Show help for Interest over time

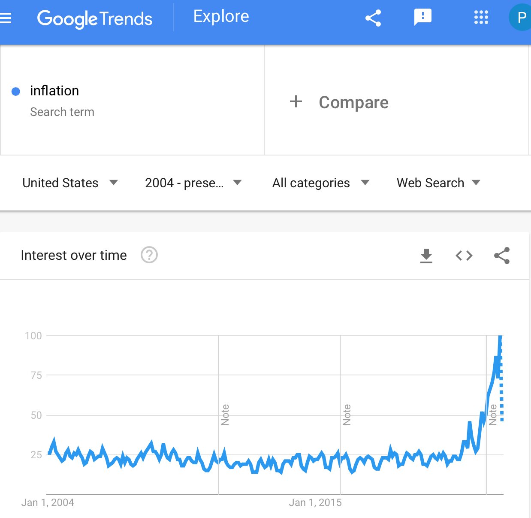[149, 255]
